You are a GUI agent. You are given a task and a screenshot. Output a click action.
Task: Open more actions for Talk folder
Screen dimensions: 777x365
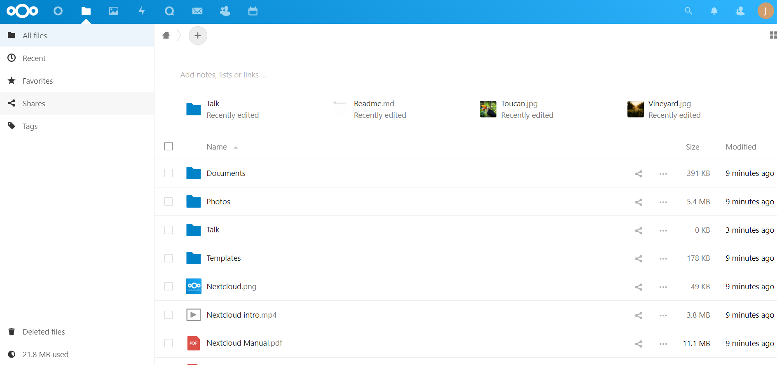point(663,231)
